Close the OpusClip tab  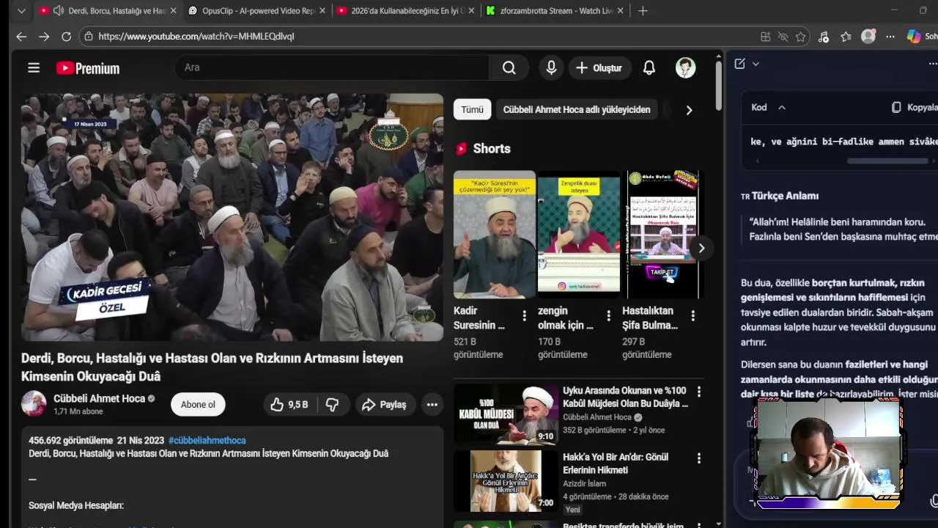click(x=323, y=11)
